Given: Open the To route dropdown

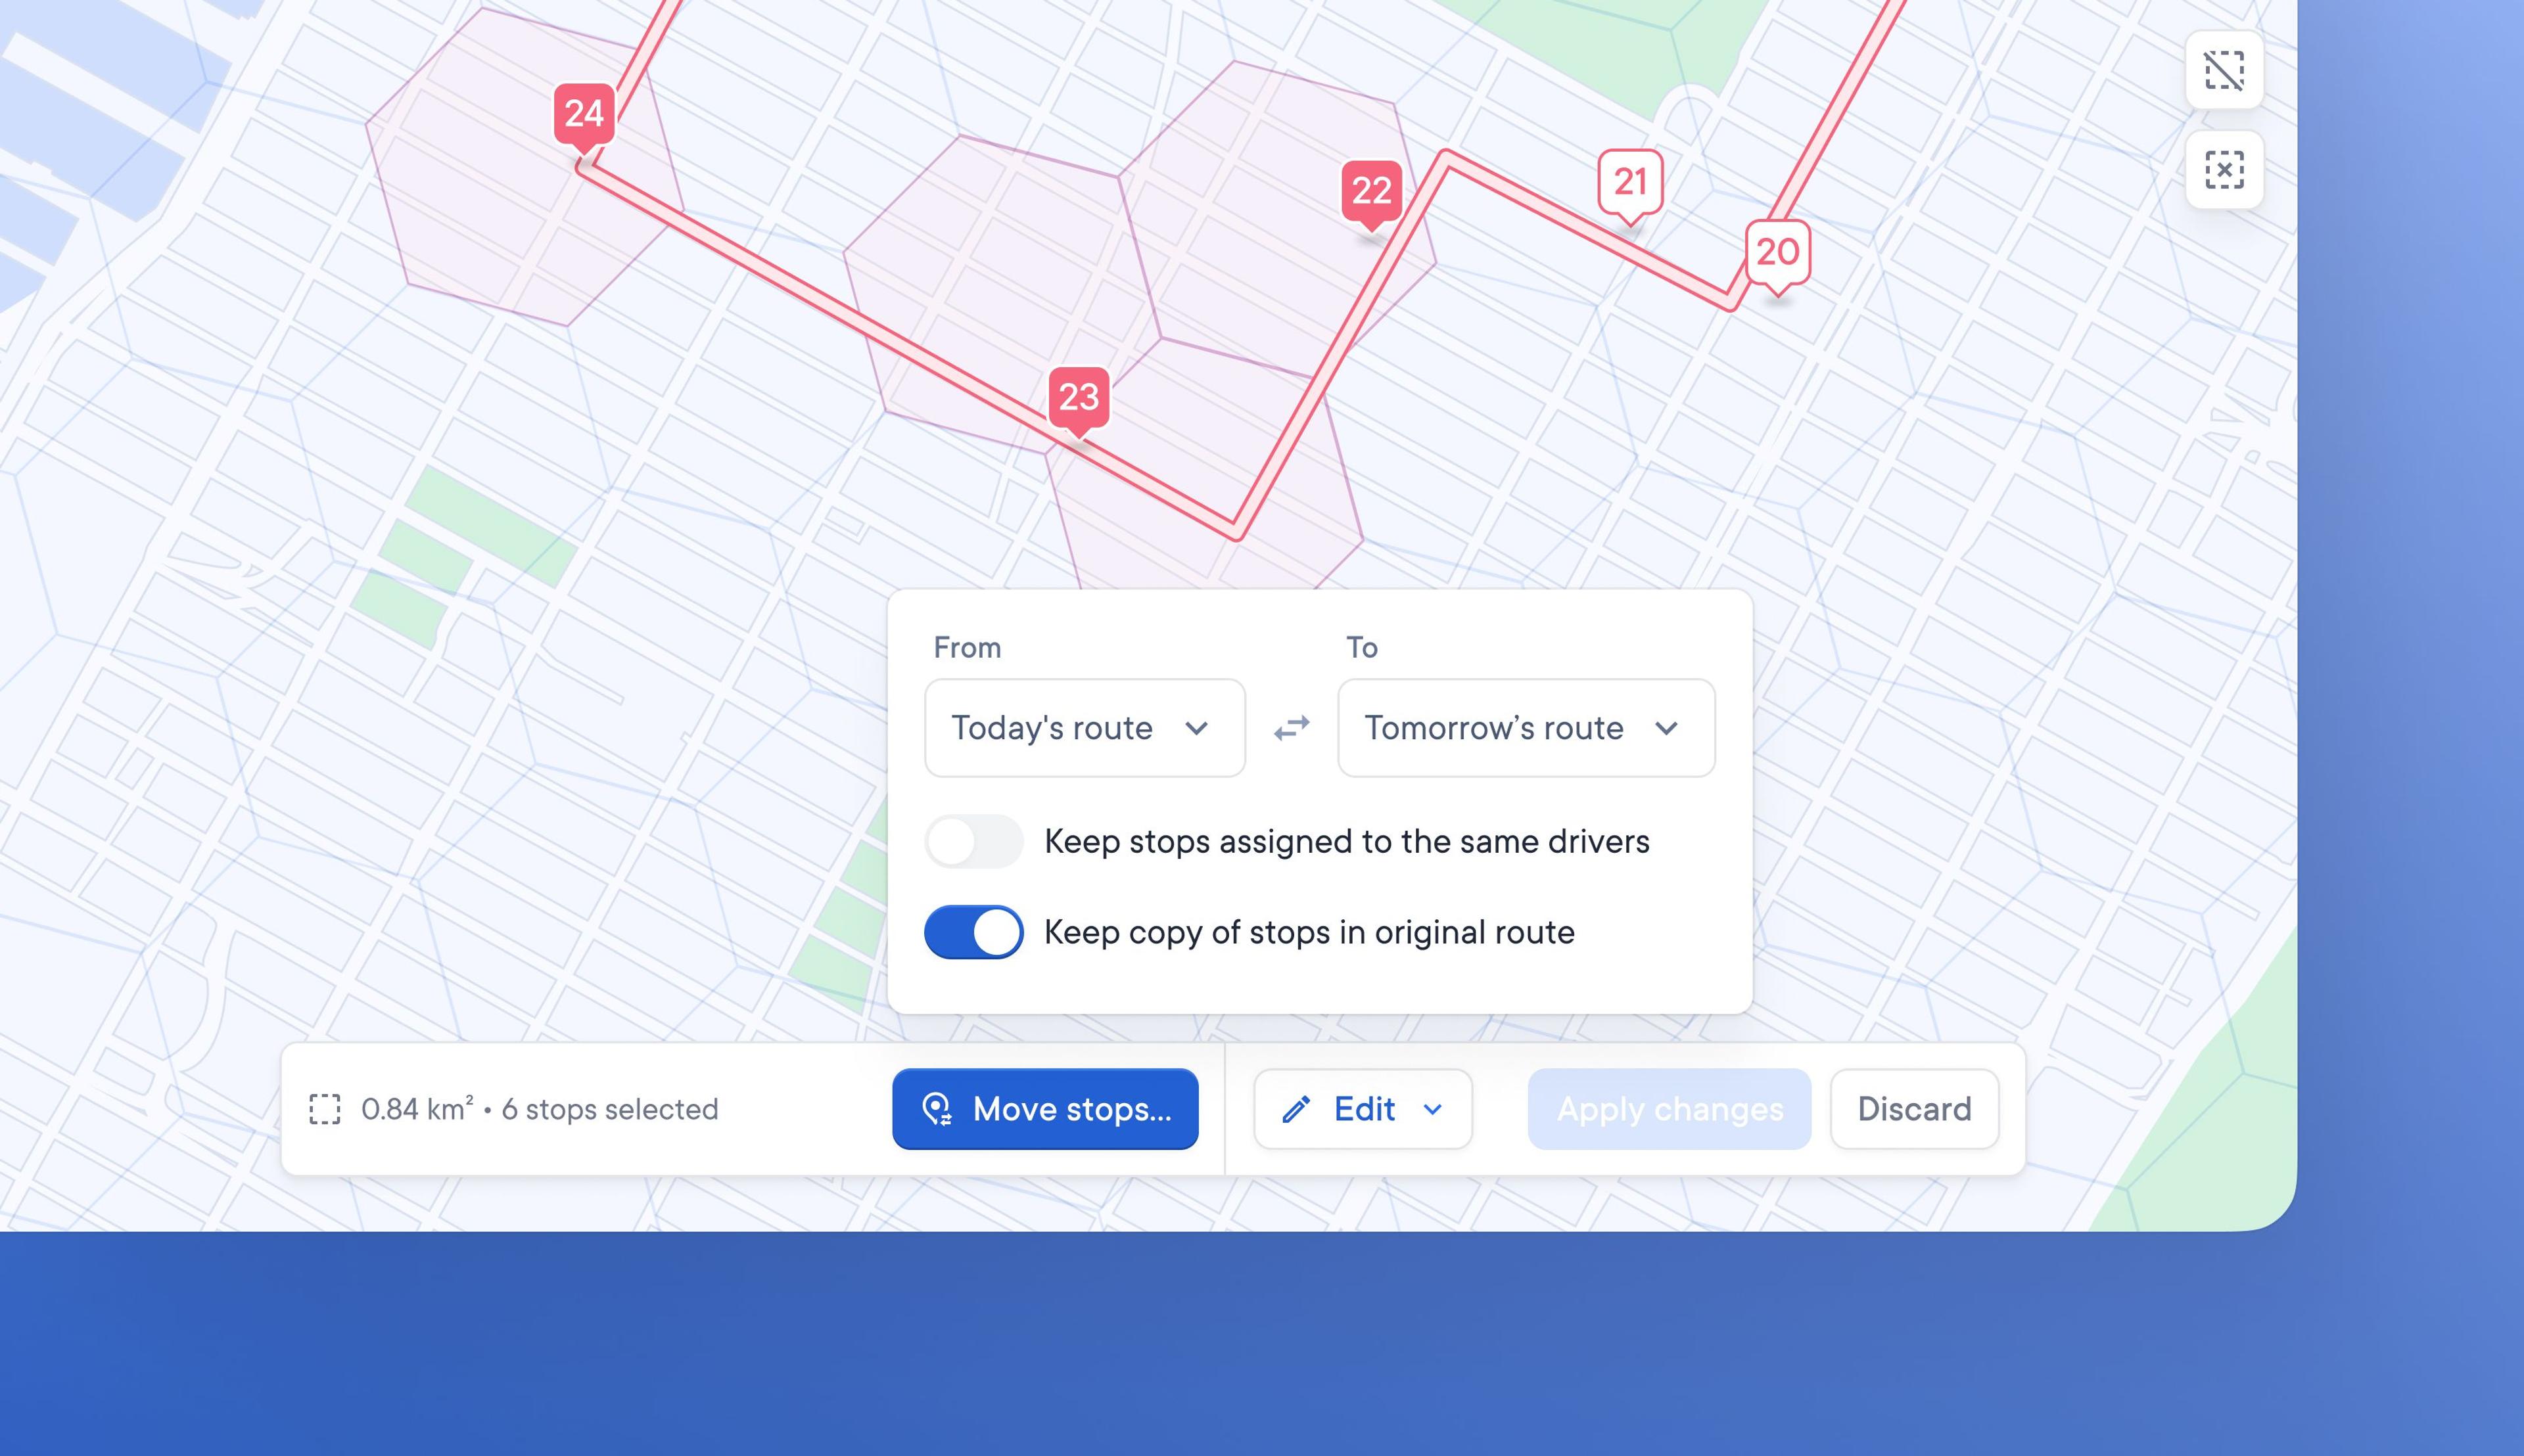Looking at the screenshot, I should tap(1526, 728).
